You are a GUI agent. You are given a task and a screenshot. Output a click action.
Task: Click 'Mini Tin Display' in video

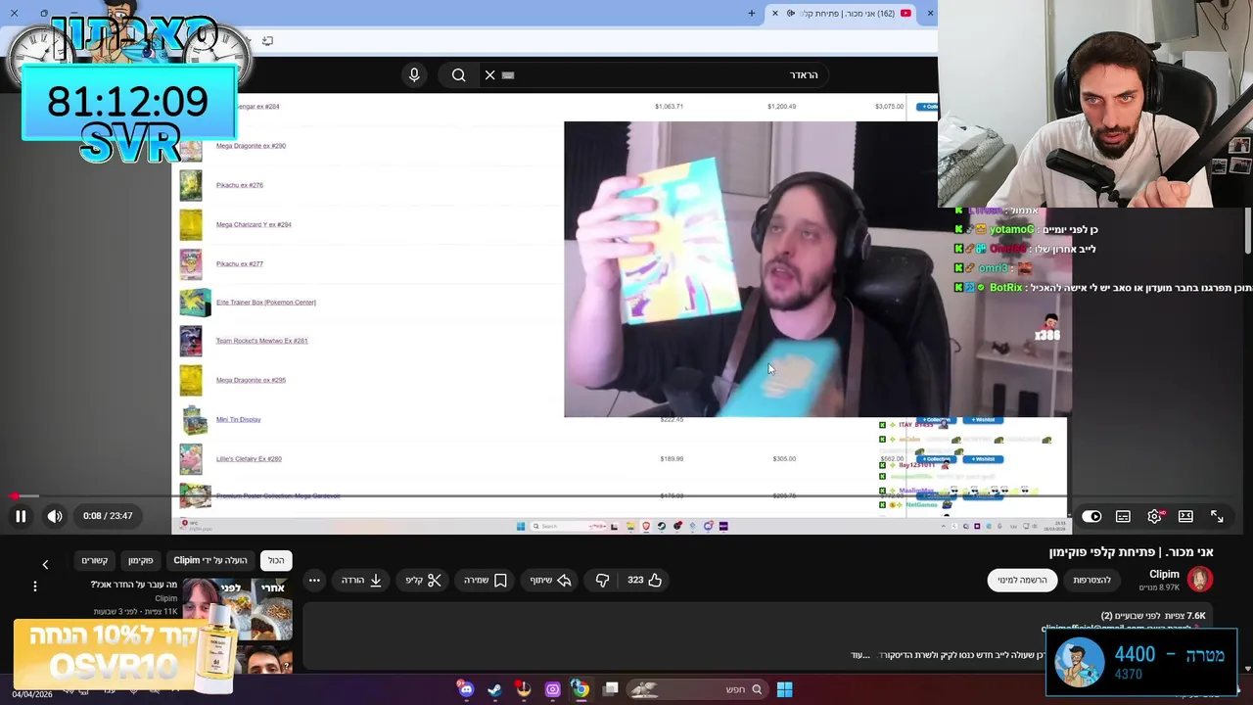pos(238,419)
